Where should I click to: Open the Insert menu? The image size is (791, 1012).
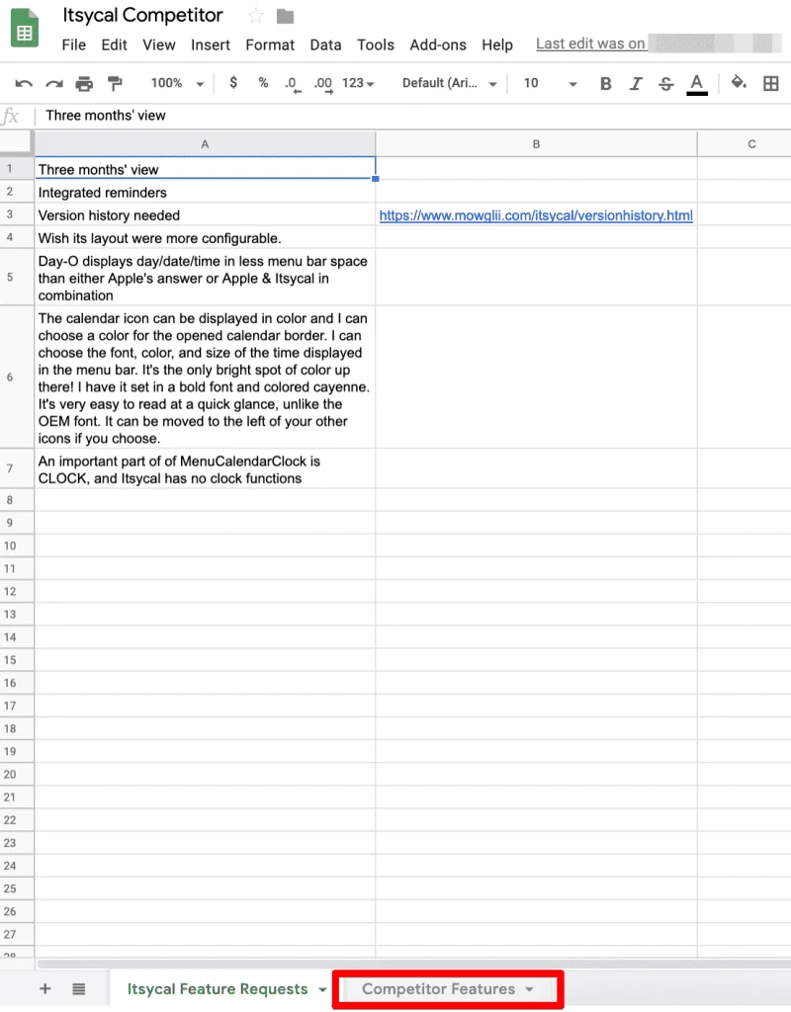coord(211,44)
